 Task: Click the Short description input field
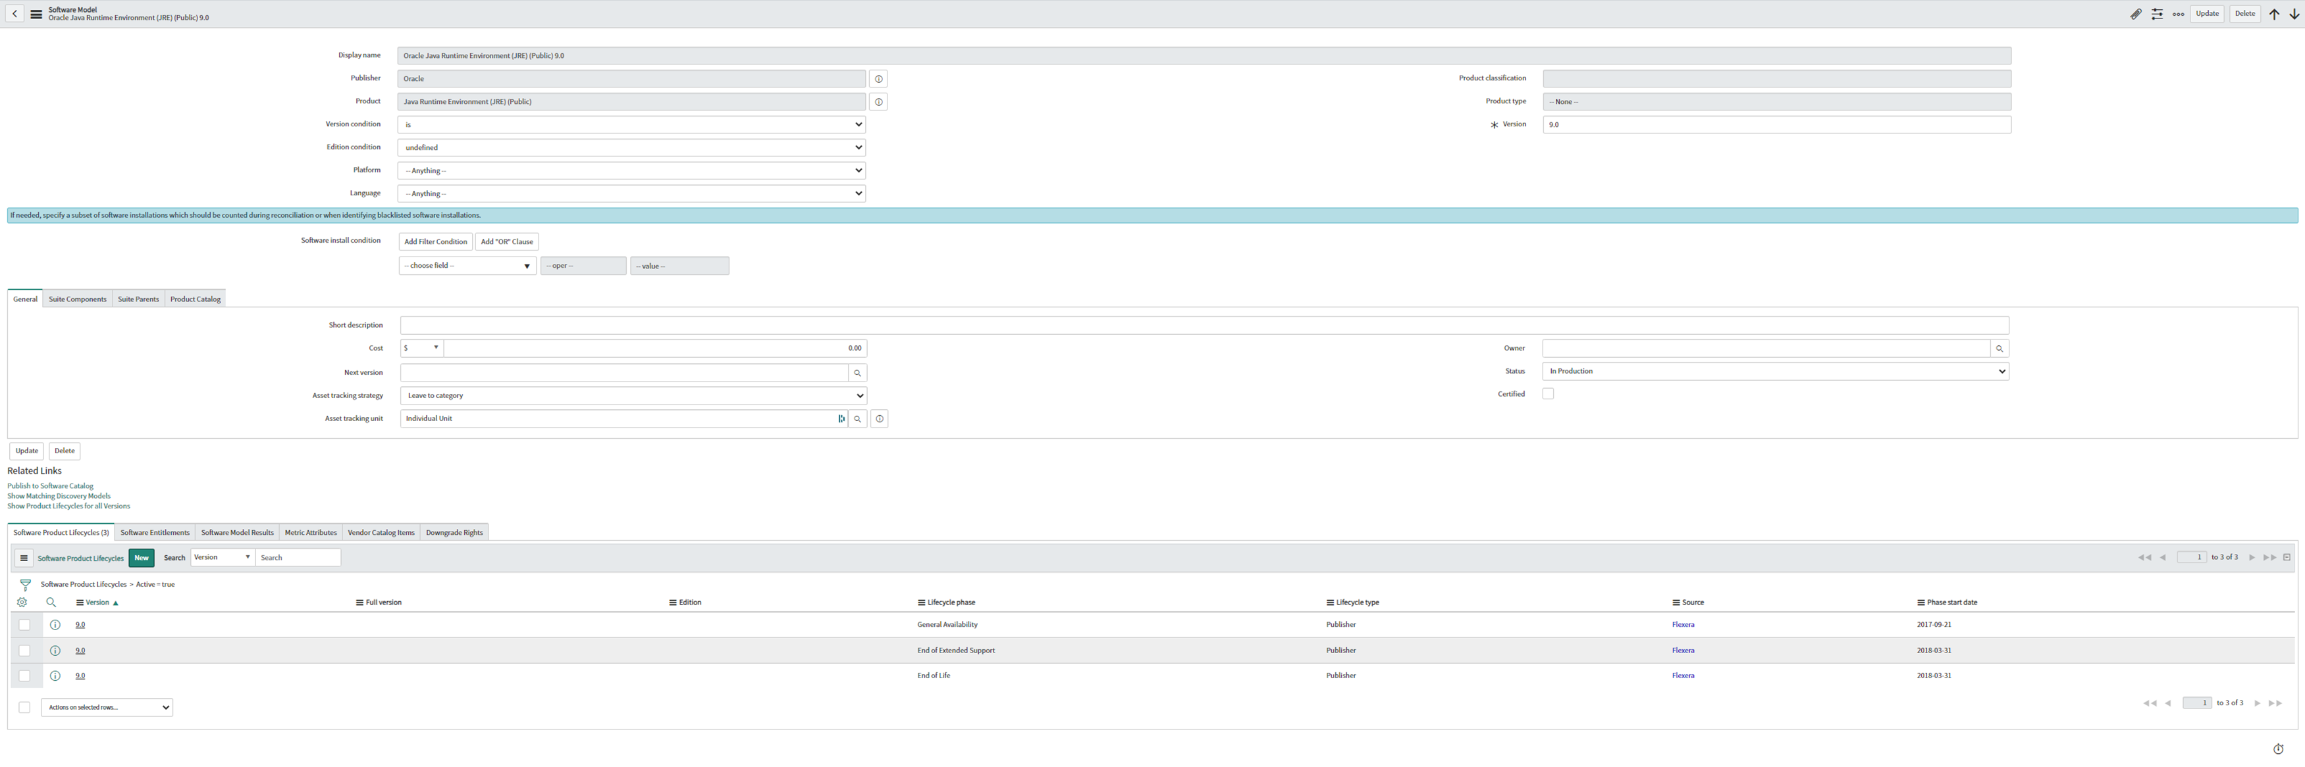tap(1204, 326)
